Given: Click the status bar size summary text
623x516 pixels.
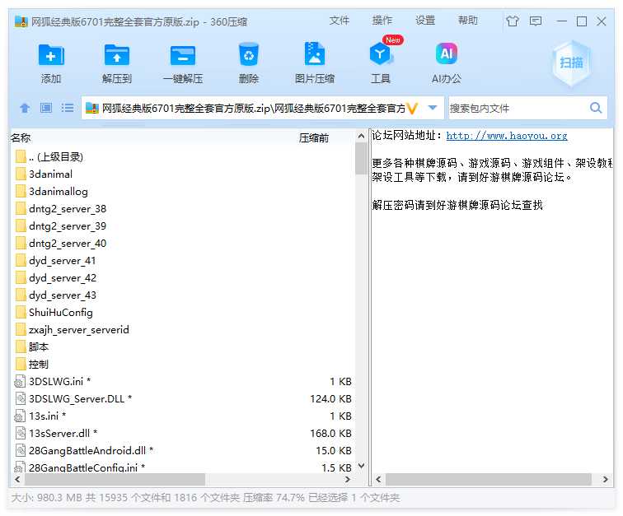Looking at the screenshot, I should (205, 497).
